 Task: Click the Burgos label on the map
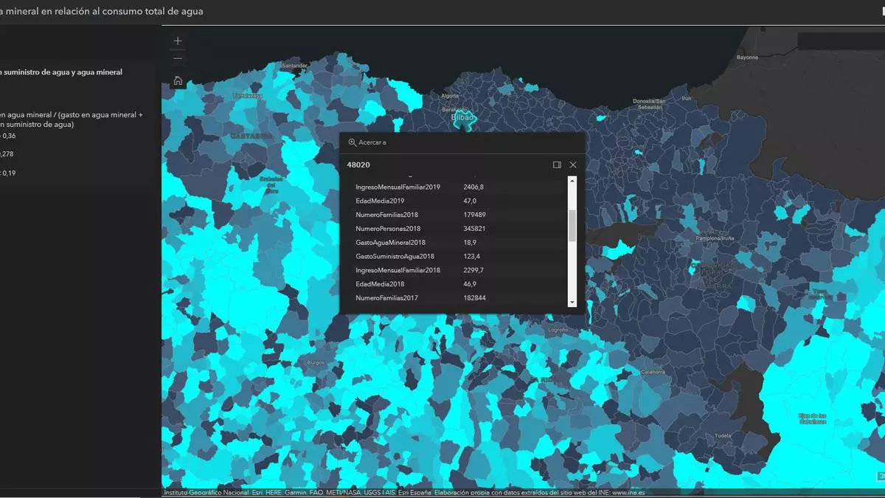[x=316, y=362]
